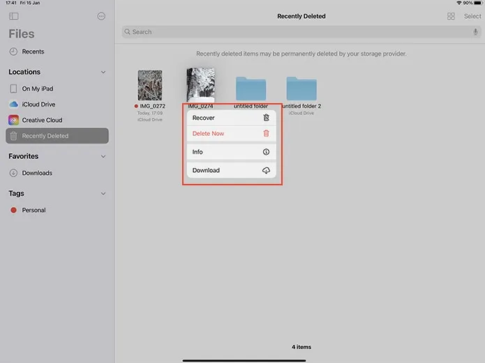This screenshot has width=485, height=363.
Task: Switch view with the grid icon
Action: (451, 17)
